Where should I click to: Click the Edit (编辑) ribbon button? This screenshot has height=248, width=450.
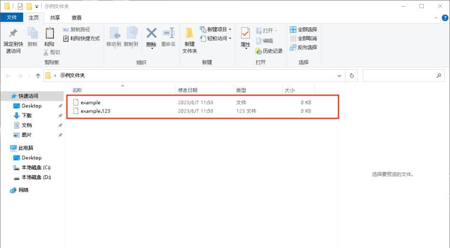(x=264, y=41)
